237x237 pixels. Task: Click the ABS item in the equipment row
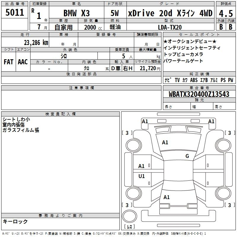pyautogui.click(x=194, y=80)
